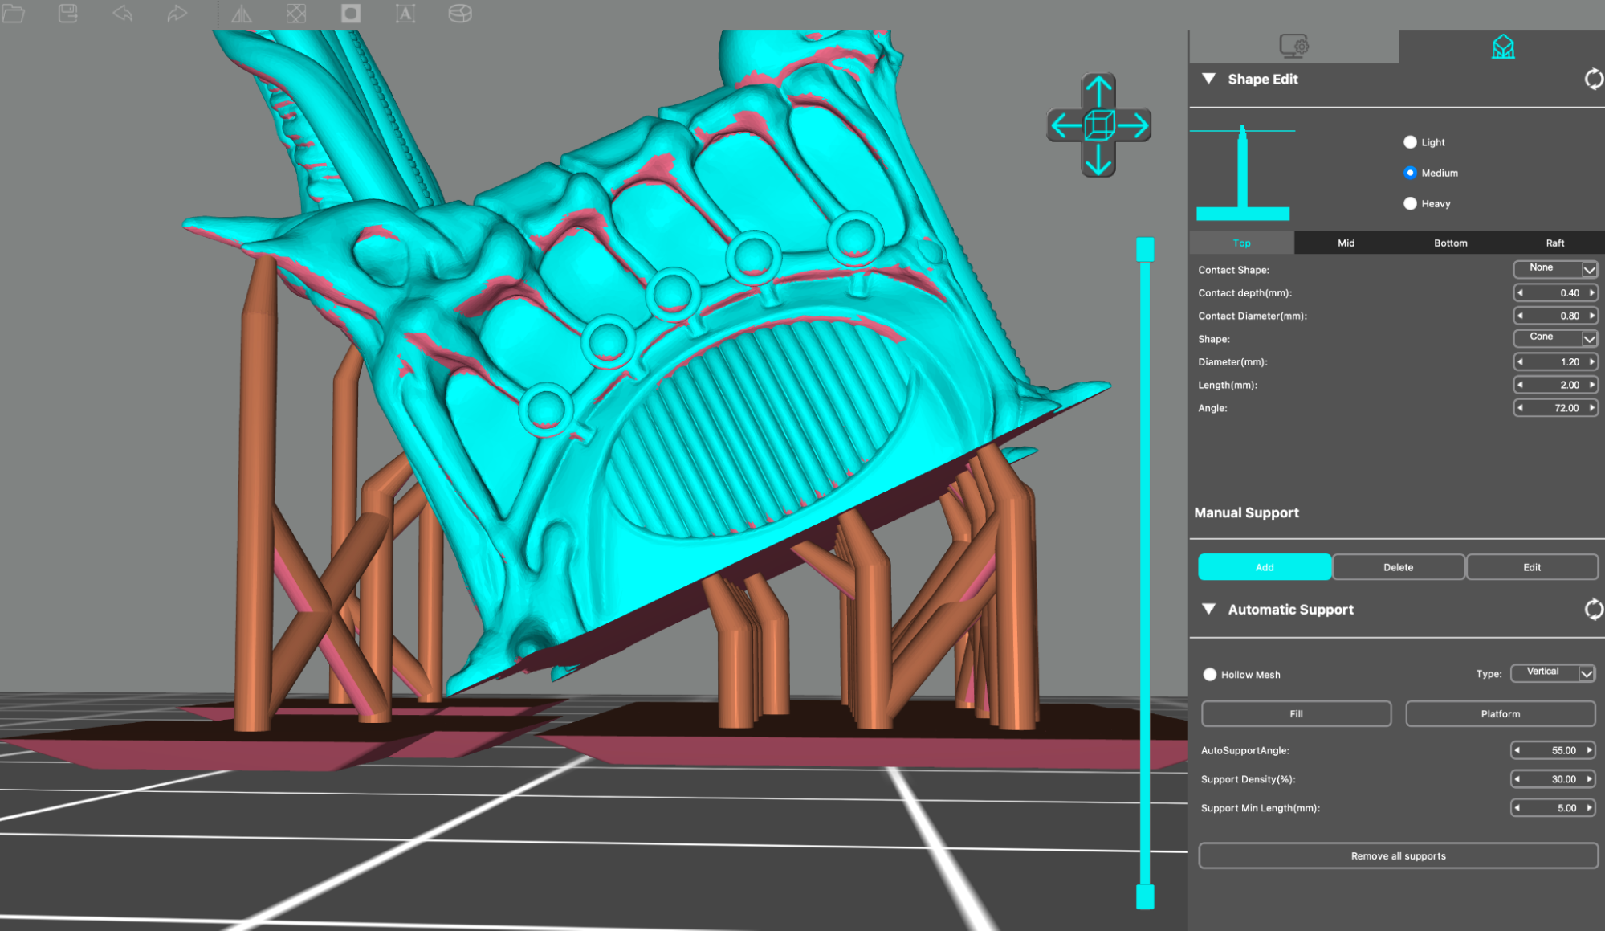Click the top handle of layer slider

[1145, 250]
